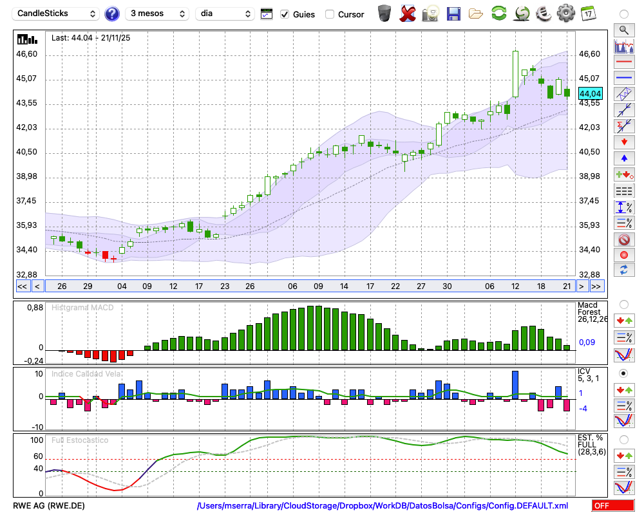Open the settings gear icon
Screen dimensions: 644x515
click(565, 14)
